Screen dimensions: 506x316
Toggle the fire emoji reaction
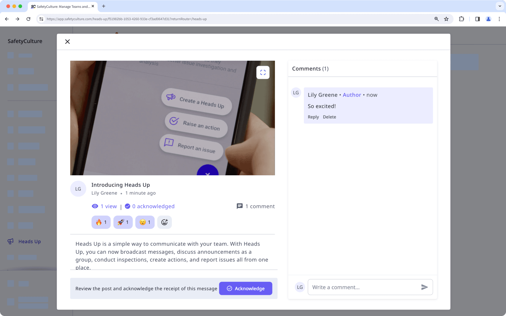click(101, 222)
